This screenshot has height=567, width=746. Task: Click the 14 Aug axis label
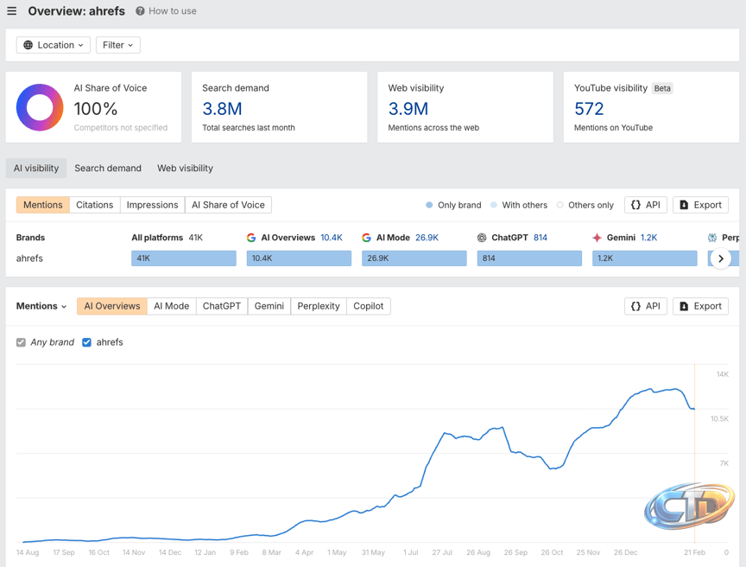(x=28, y=552)
